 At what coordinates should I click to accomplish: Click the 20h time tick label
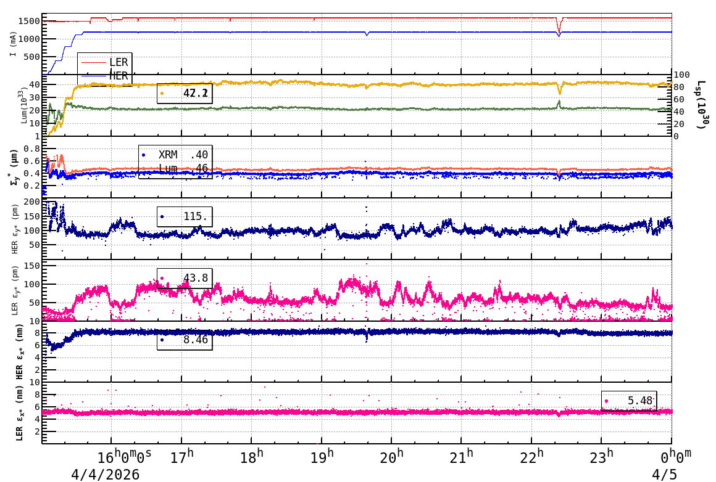coord(392,457)
